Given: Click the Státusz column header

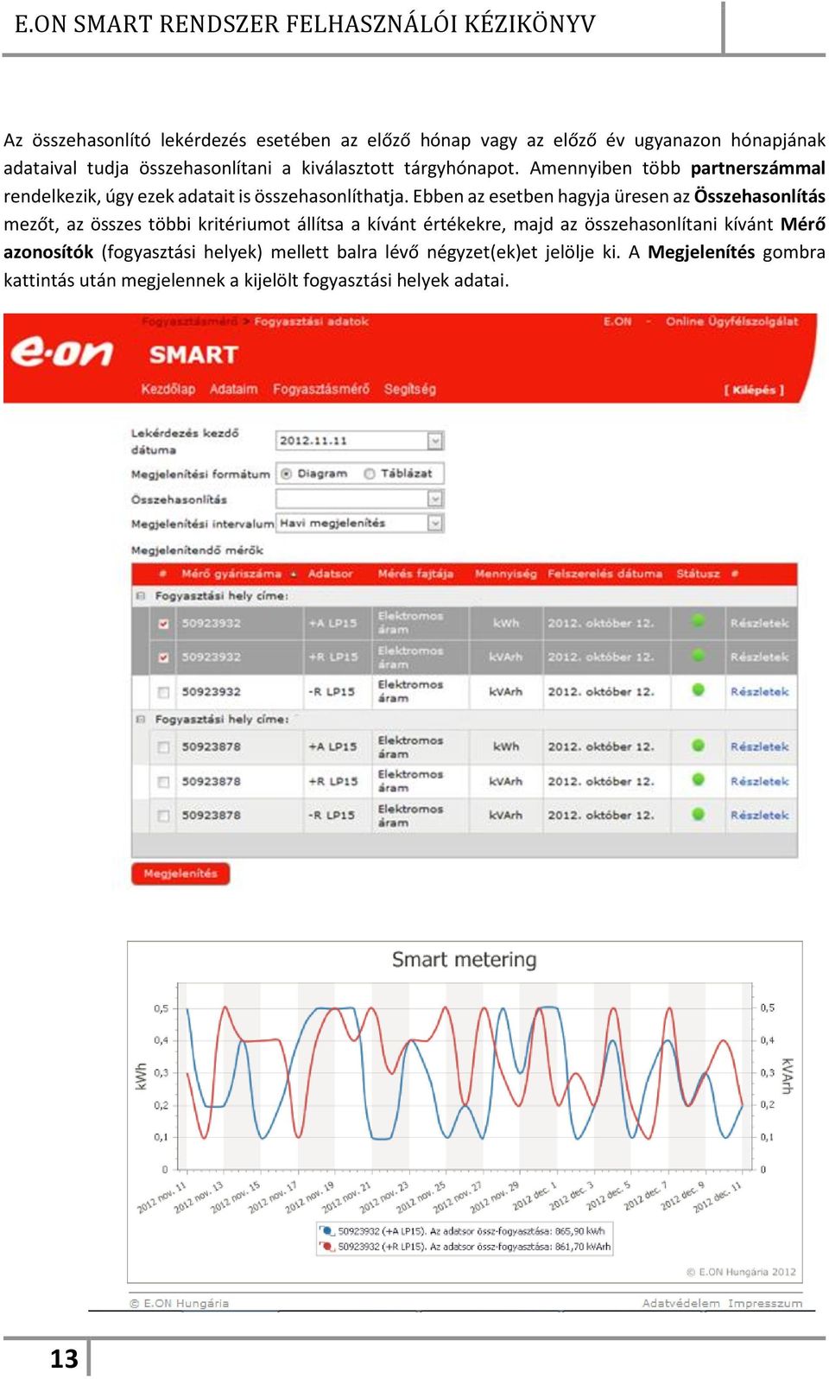Looking at the screenshot, I should pos(698,574).
